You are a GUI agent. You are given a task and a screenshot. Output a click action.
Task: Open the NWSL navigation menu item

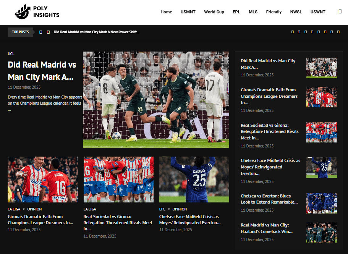pos(296,12)
